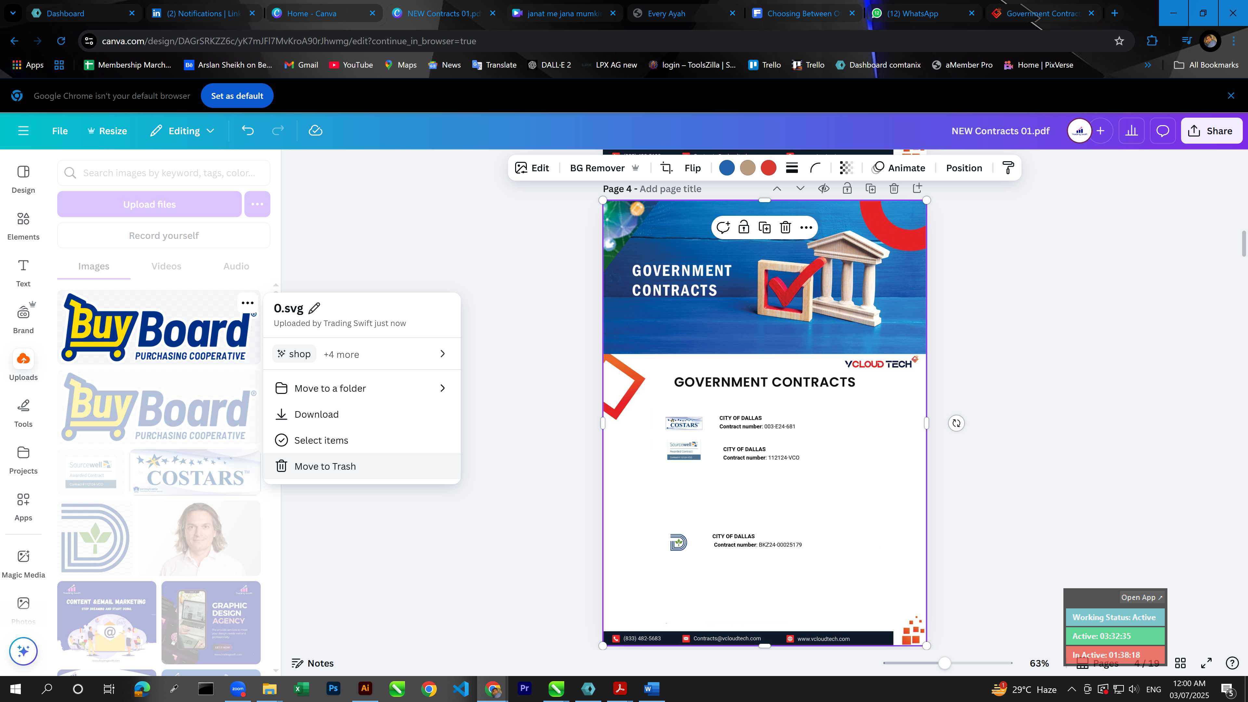Toggle fullscreen present mode
This screenshot has width=1248, height=702.
pyautogui.click(x=1206, y=663)
